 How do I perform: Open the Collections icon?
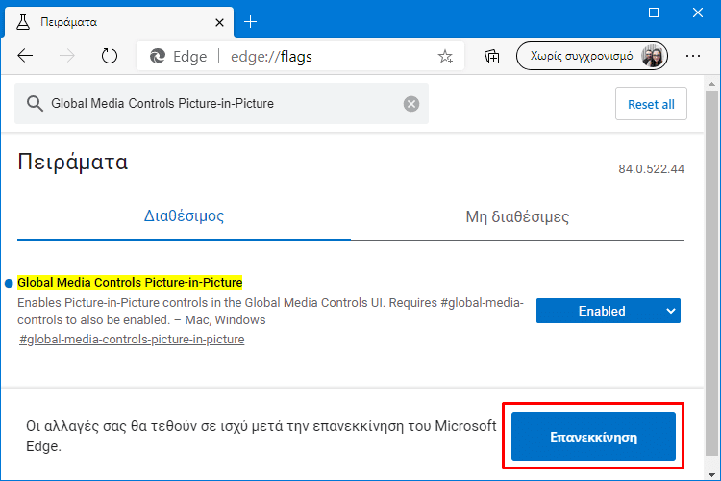coord(491,56)
